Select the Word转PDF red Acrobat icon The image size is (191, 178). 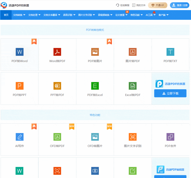[x=57, y=52]
